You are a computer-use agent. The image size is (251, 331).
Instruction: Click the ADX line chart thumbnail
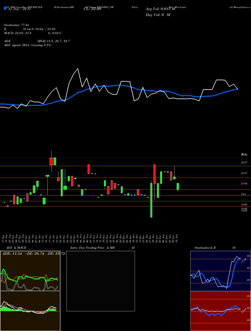click(30, 271)
